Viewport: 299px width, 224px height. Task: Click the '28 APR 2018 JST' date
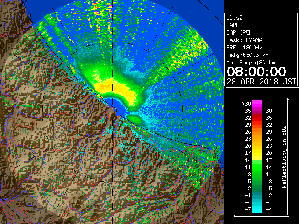(x=261, y=82)
